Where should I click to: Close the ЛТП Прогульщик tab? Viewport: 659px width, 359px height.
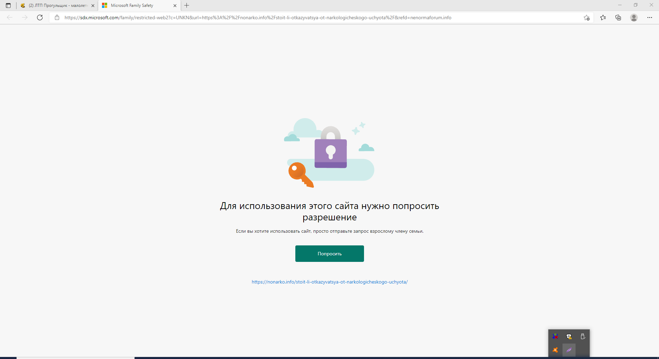point(93,5)
